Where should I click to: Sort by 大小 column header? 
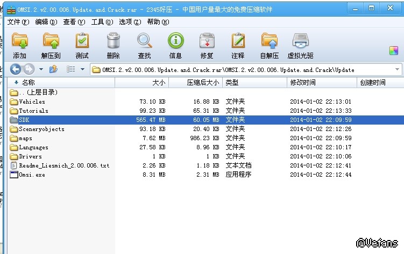pyautogui.click(x=141, y=83)
